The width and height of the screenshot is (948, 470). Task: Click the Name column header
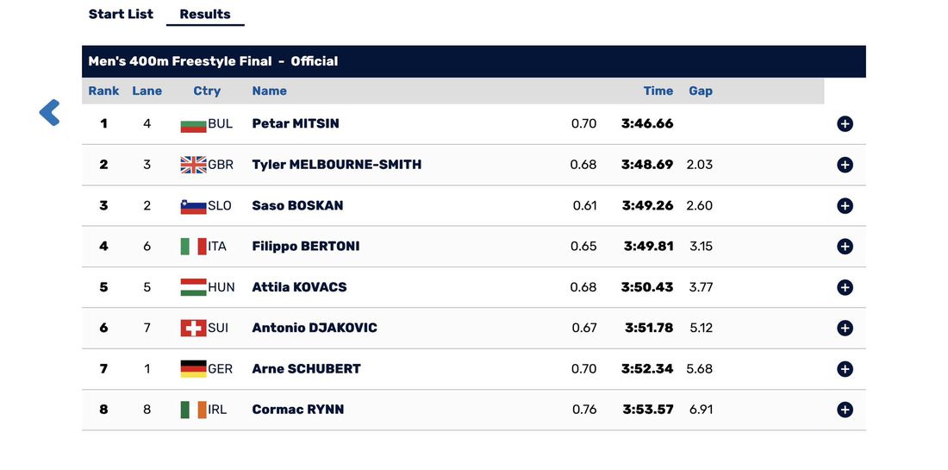(x=269, y=91)
